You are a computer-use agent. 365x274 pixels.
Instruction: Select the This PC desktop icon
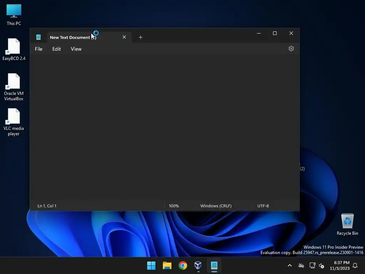tap(14, 15)
